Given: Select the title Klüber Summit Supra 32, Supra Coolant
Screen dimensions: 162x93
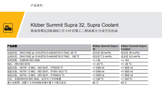Looking at the screenshot, I should (74, 25).
